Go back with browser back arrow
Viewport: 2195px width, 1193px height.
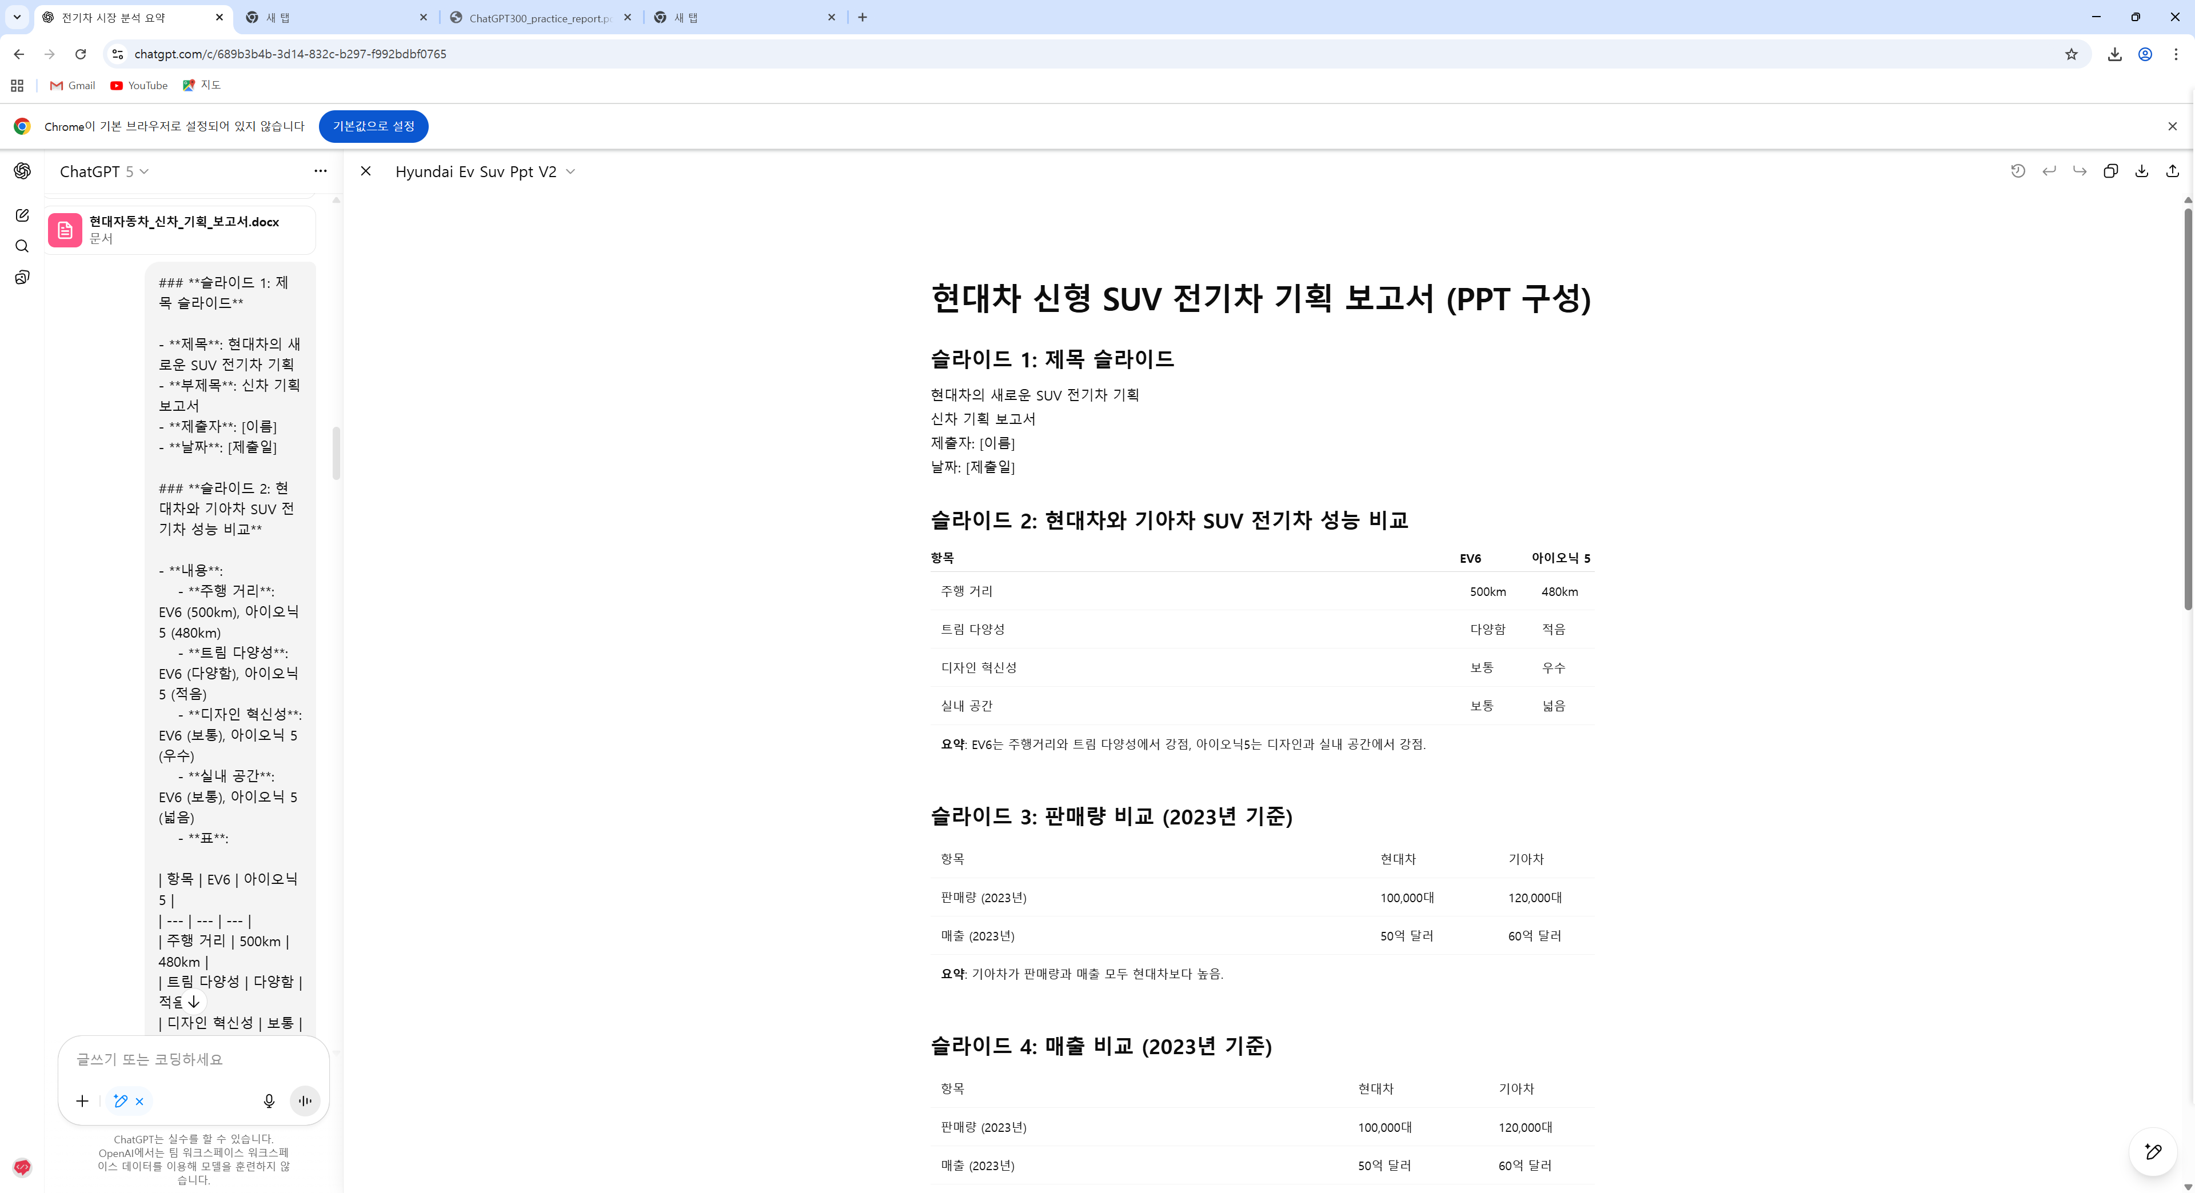[19, 54]
